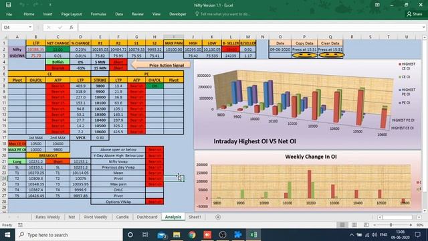Image resolution: width=428 pixels, height=241 pixels.
Task: Select the BREAKOUT header cell
Action: click(48, 155)
